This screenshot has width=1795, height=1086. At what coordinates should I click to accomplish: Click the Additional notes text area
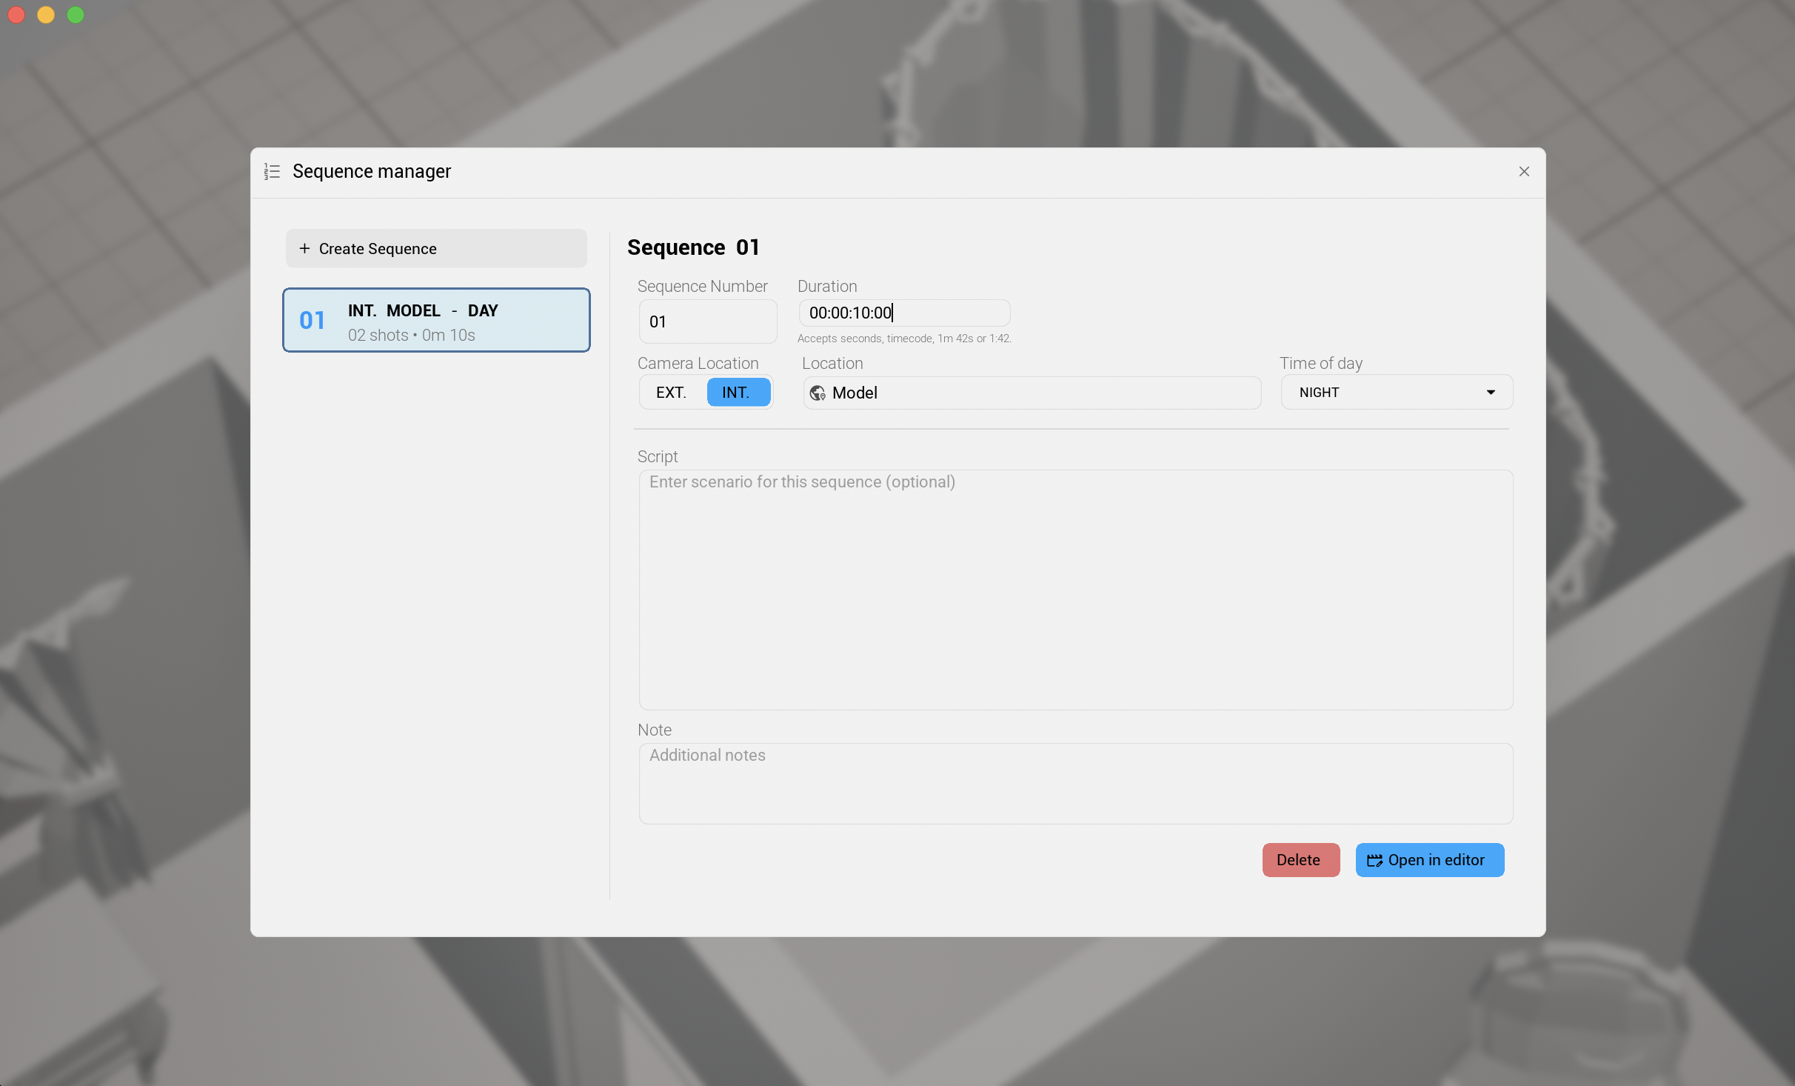pyautogui.click(x=1076, y=783)
